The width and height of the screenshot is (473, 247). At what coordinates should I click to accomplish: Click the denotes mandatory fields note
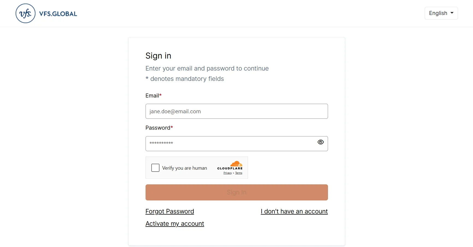tap(187, 79)
